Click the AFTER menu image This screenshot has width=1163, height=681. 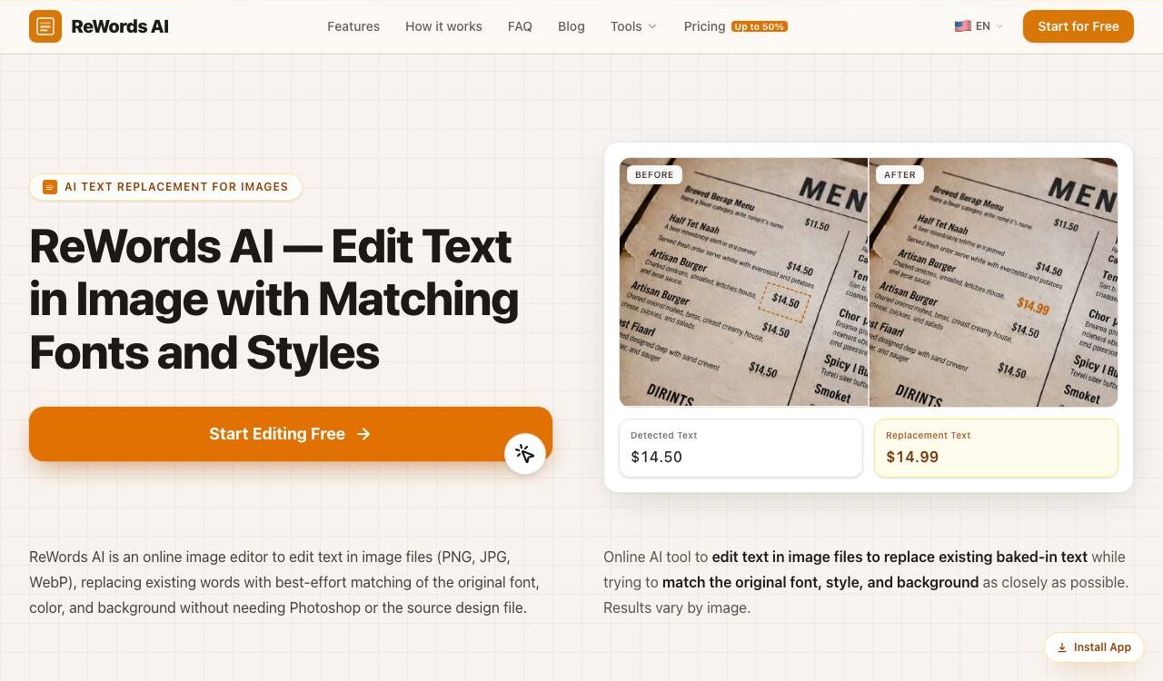coord(993,282)
